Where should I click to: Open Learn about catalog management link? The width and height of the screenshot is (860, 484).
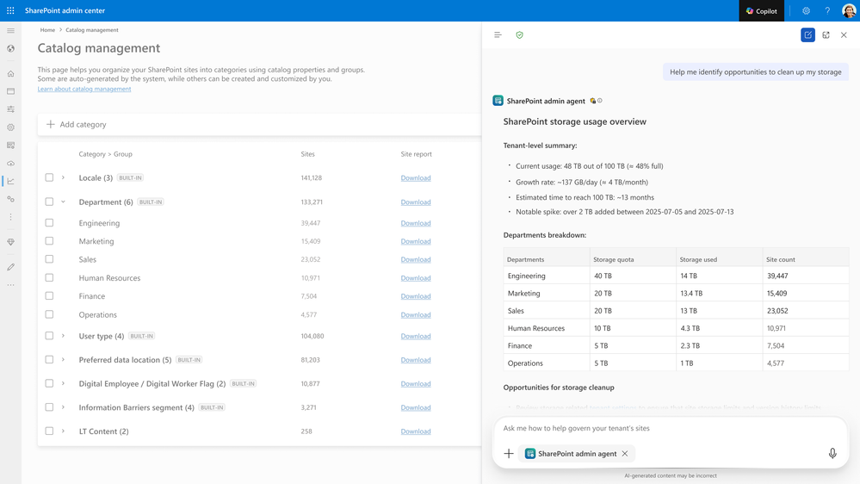[84, 89]
